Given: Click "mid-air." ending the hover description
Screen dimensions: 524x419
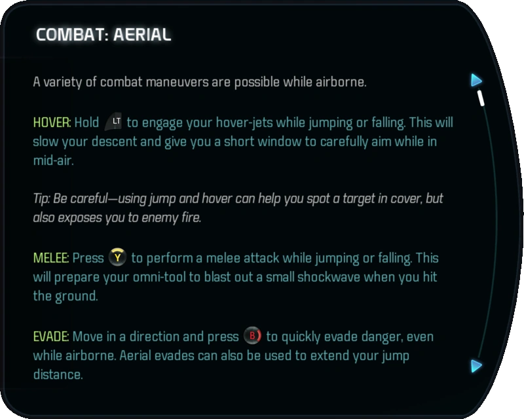Looking at the screenshot, I should tap(53, 161).
